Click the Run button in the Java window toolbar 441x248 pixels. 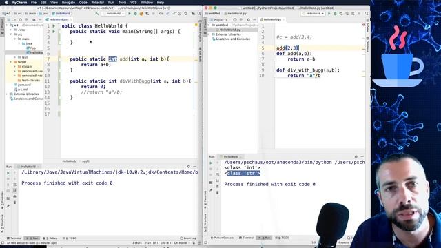[130, 14]
